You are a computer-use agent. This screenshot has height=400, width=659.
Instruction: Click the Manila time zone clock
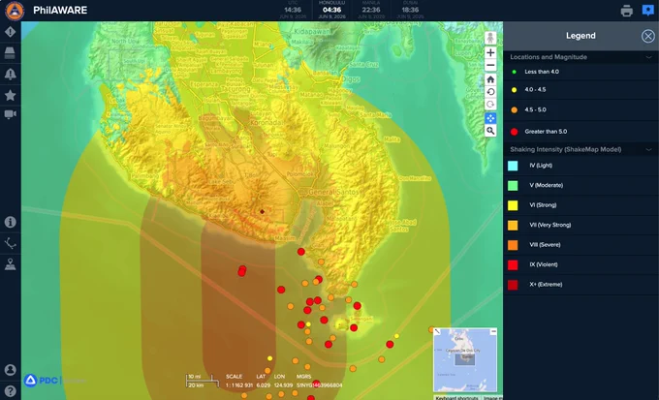(x=370, y=10)
